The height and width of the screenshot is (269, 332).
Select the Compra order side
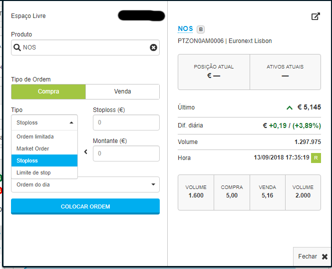click(48, 91)
